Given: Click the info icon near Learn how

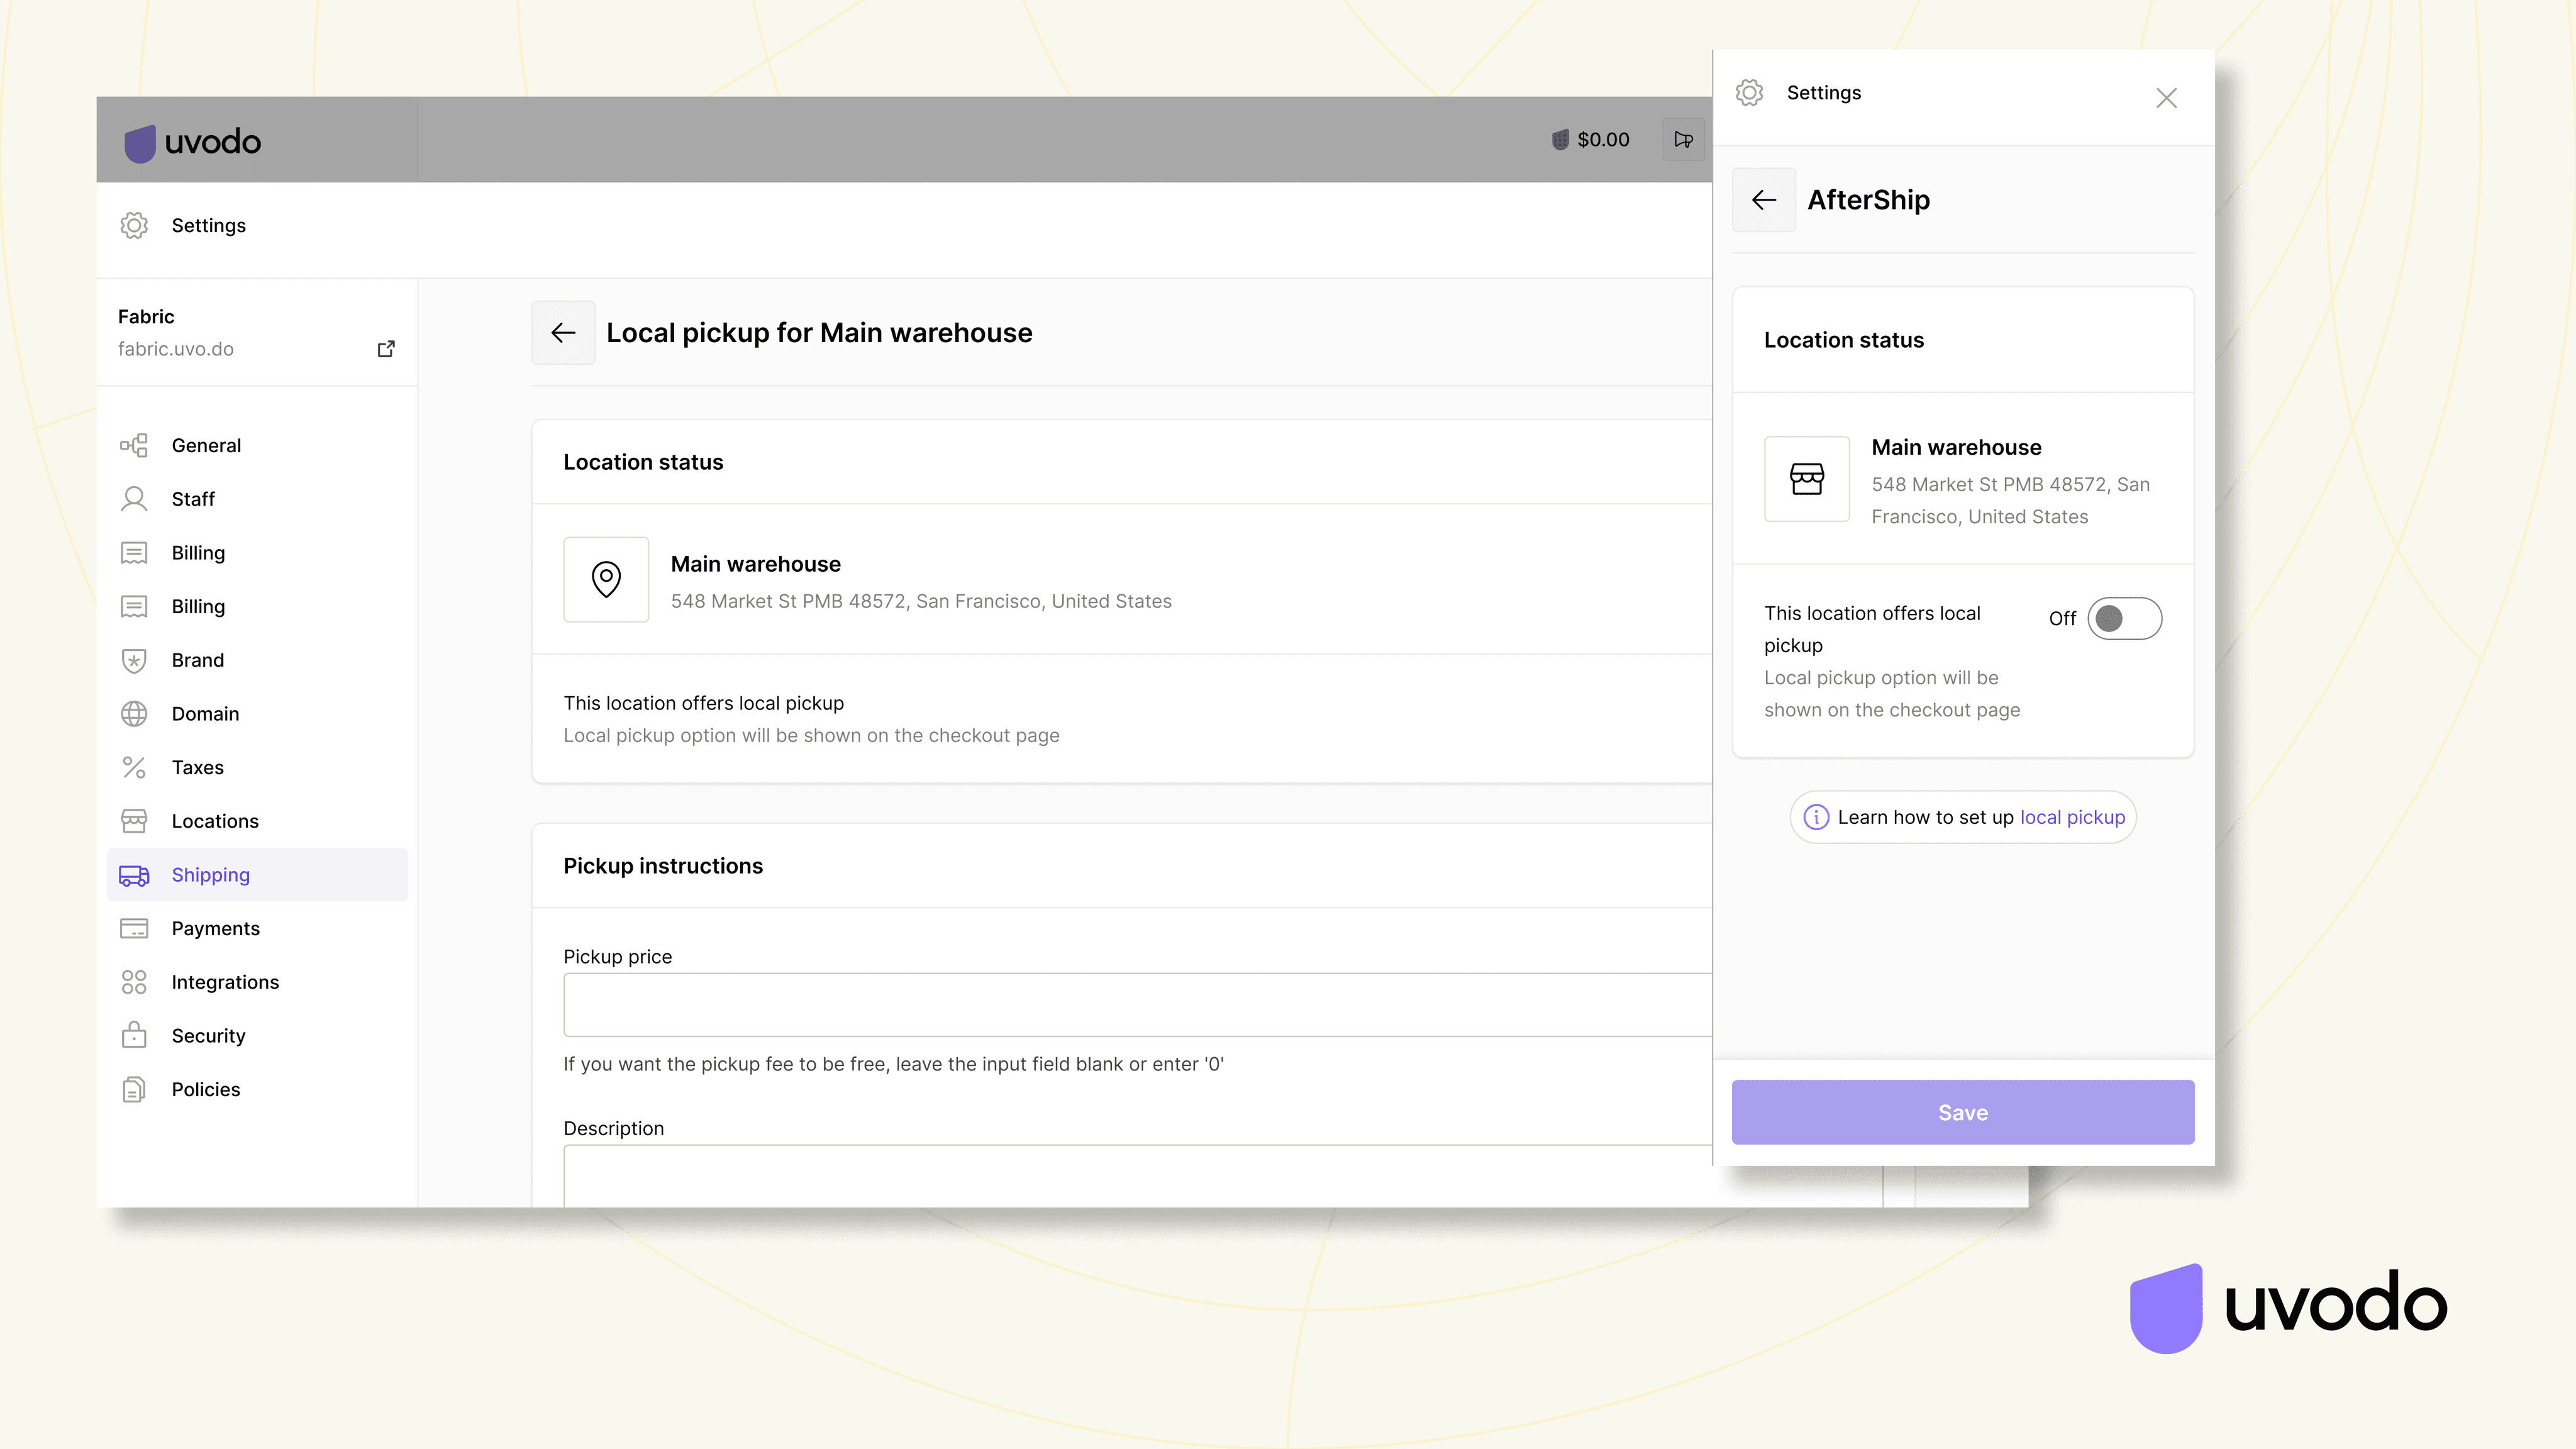Looking at the screenshot, I should tap(1816, 817).
